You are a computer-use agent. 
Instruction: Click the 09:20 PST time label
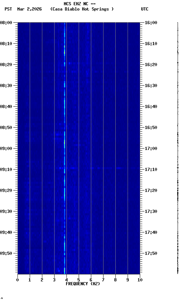point(6,190)
